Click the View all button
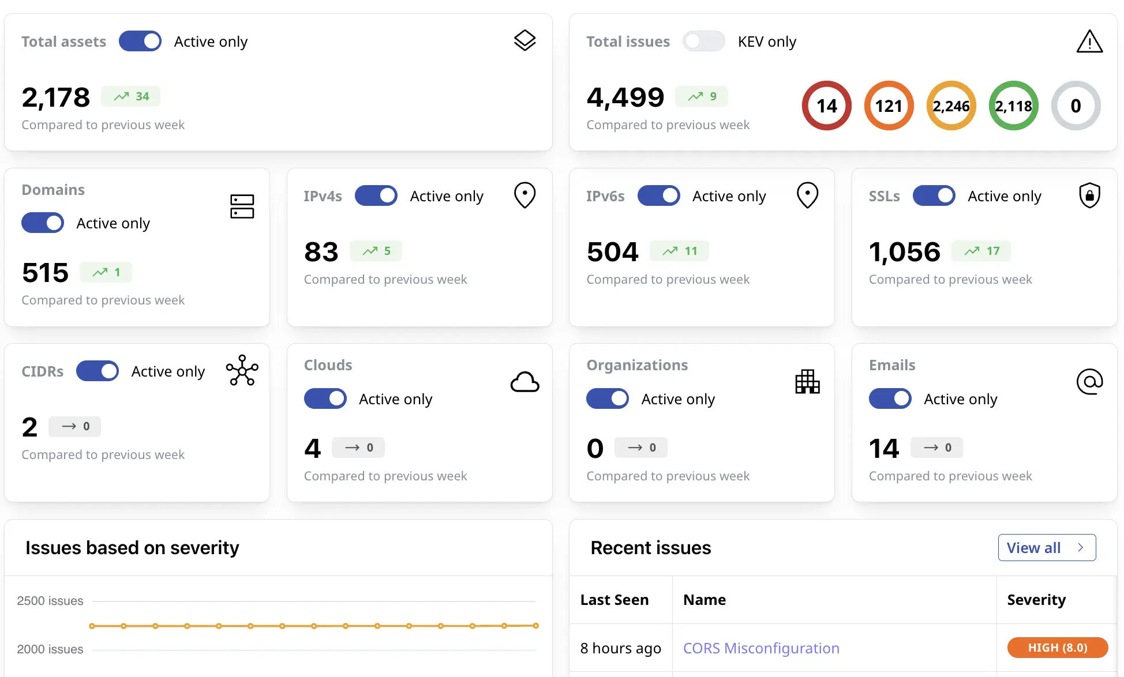Viewport: 1124px width, 677px height. pyautogui.click(x=1047, y=547)
